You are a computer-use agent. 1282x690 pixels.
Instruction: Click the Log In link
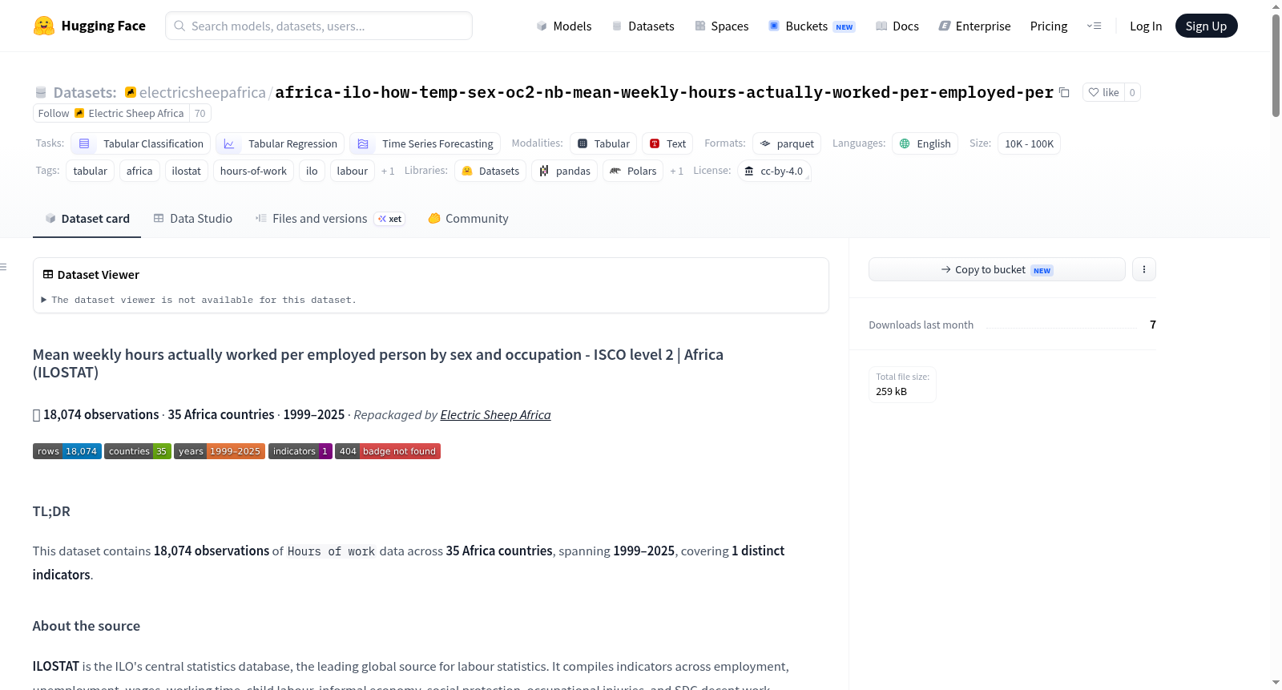pos(1146,26)
